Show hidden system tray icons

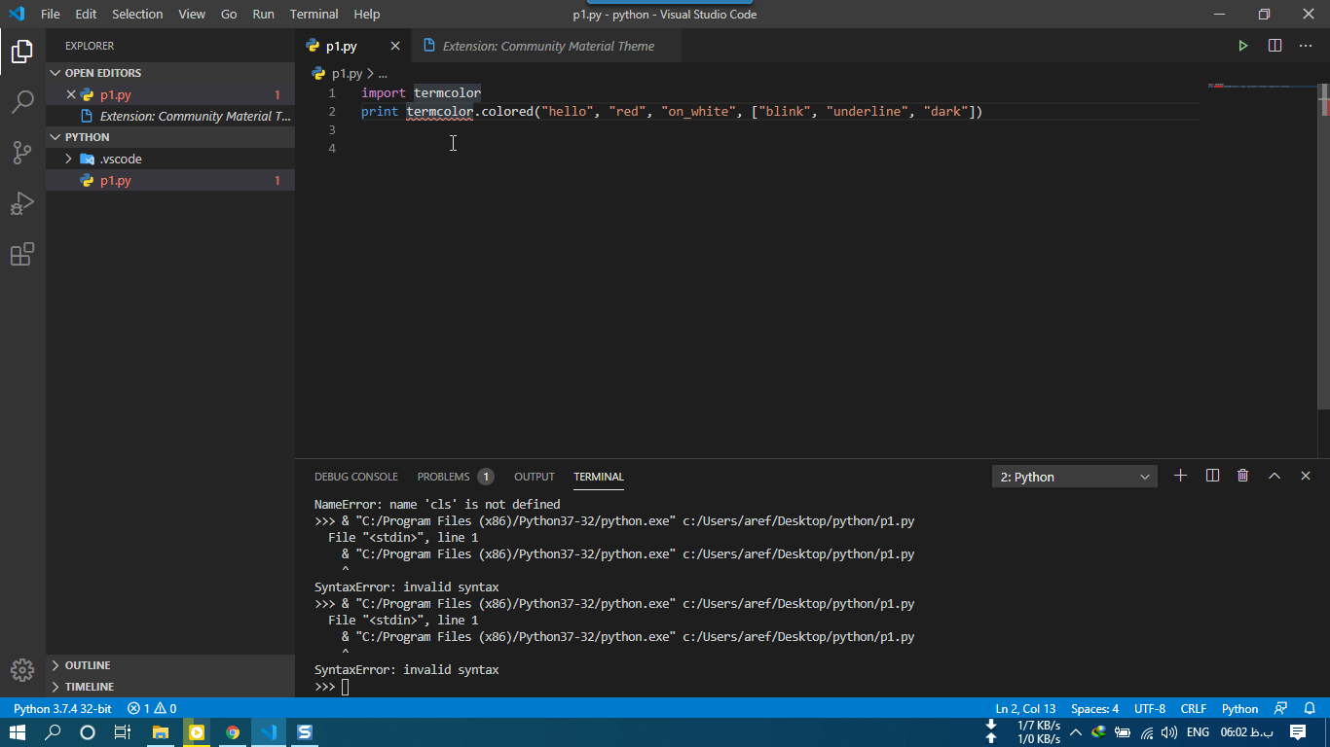click(1076, 732)
